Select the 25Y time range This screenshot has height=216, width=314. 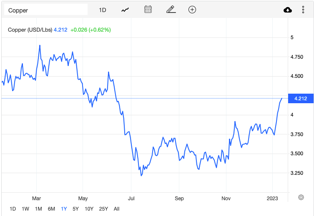103,209
